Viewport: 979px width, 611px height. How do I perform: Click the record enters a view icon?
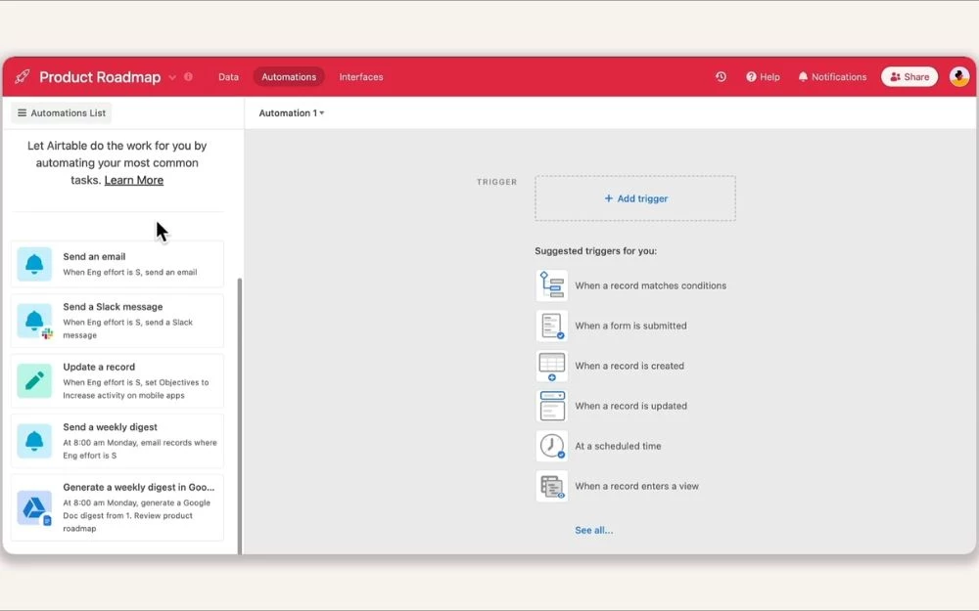pos(552,486)
